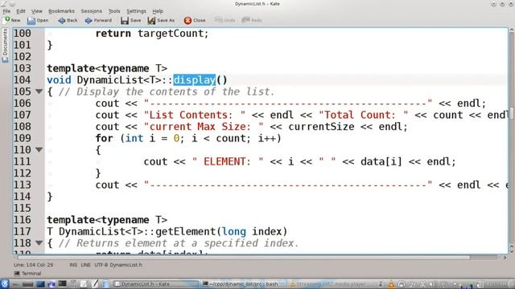Click the scroll-right arrow of horizontal scrollbar

(505, 258)
